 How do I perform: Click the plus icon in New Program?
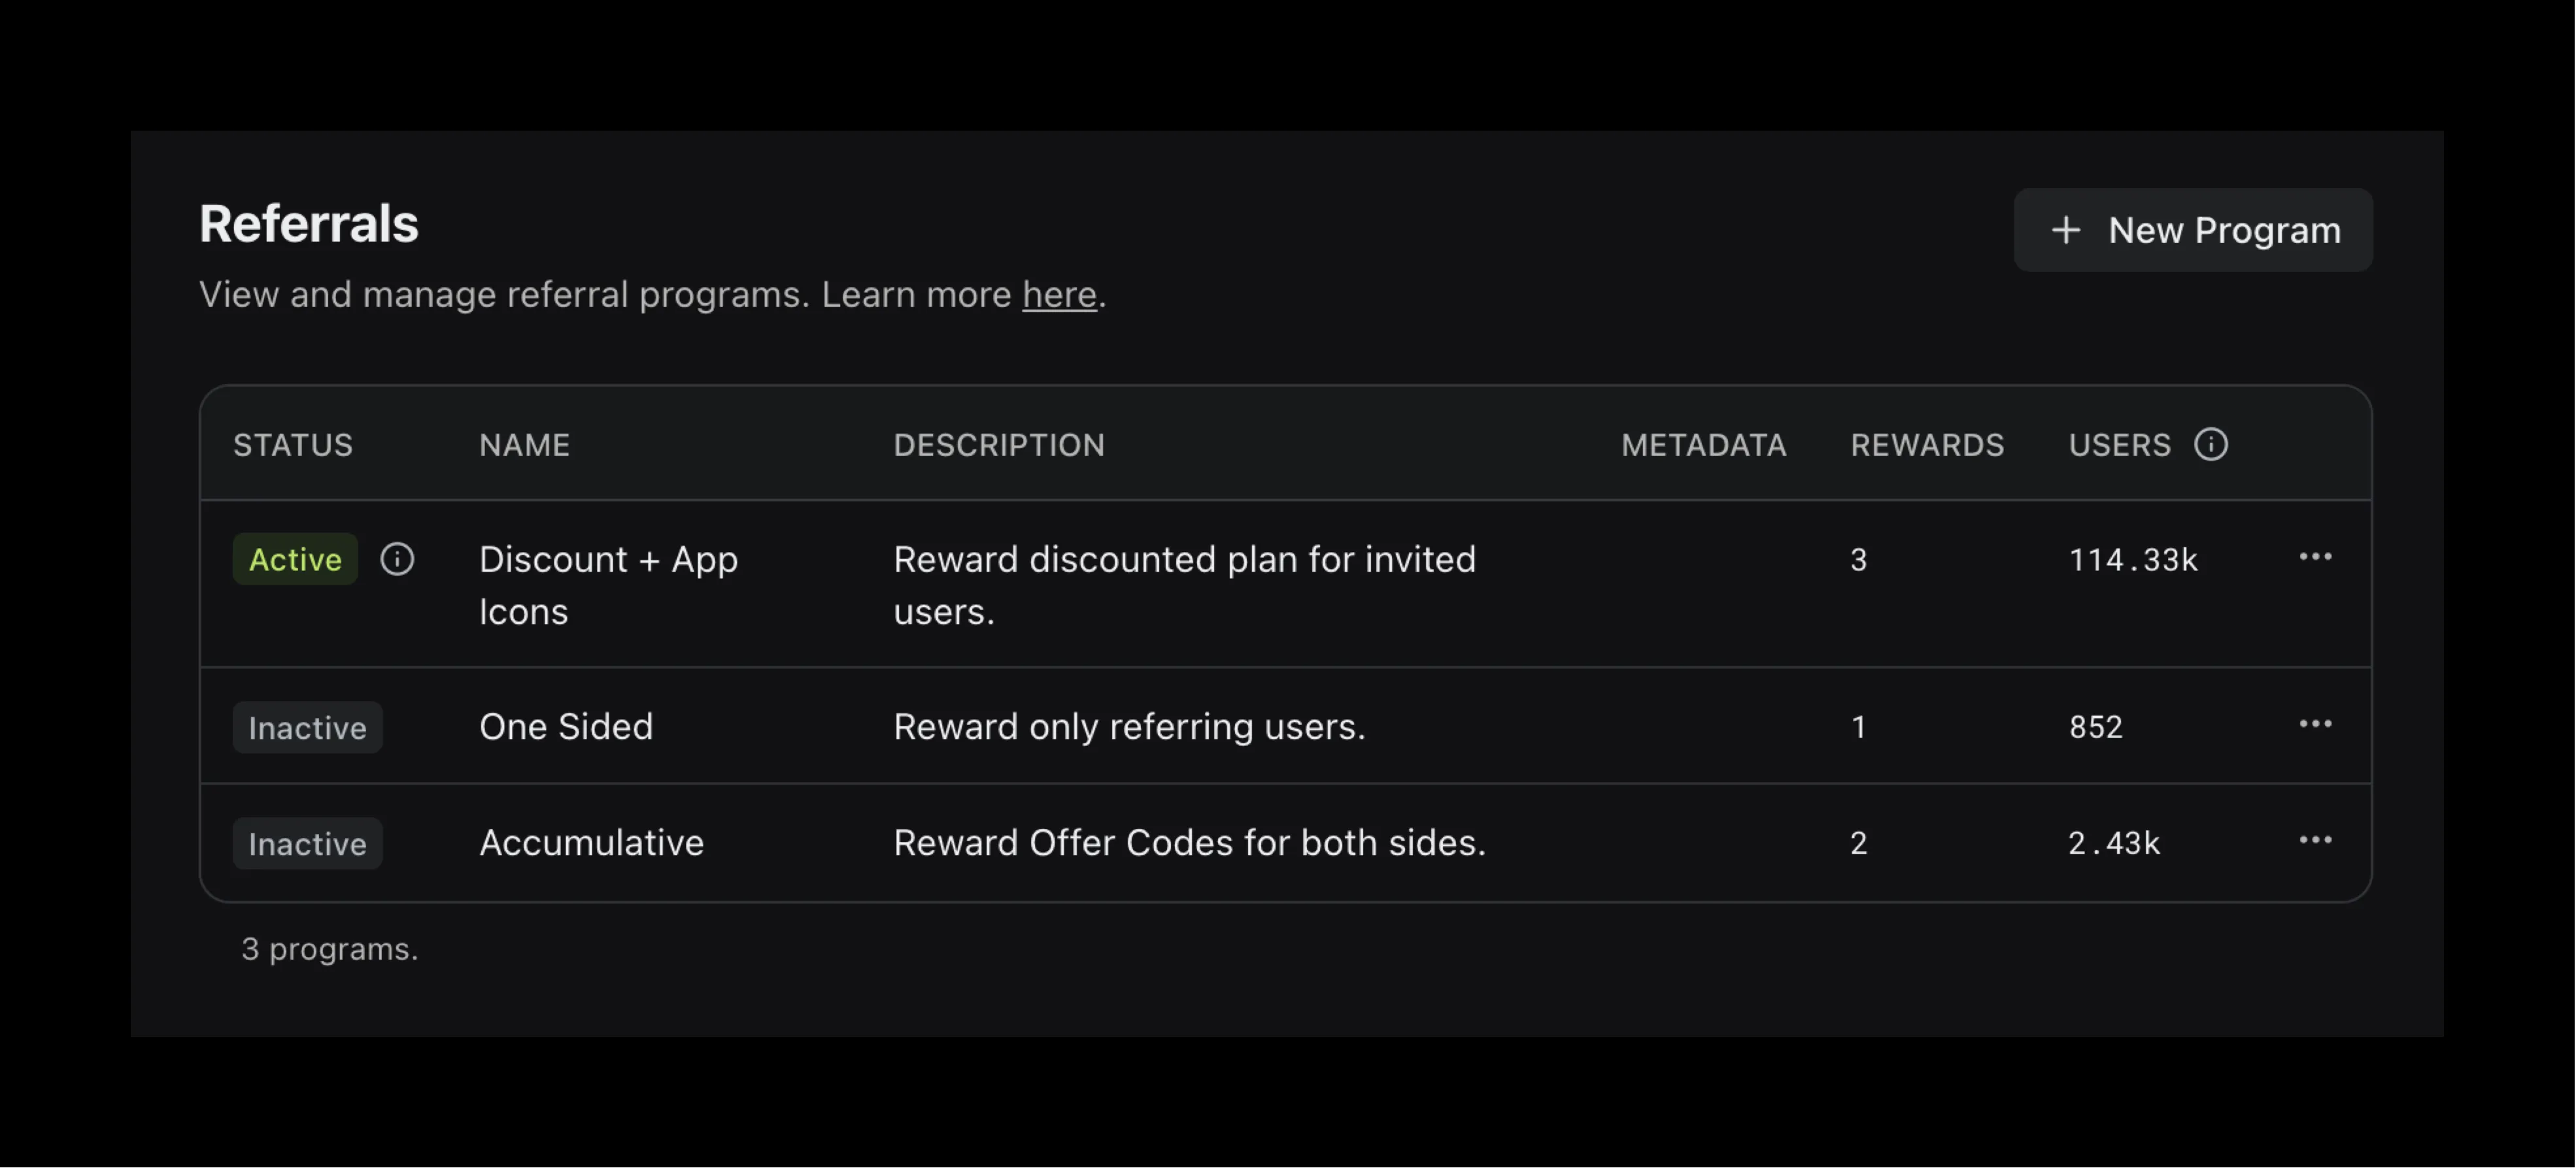tap(2065, 230)
